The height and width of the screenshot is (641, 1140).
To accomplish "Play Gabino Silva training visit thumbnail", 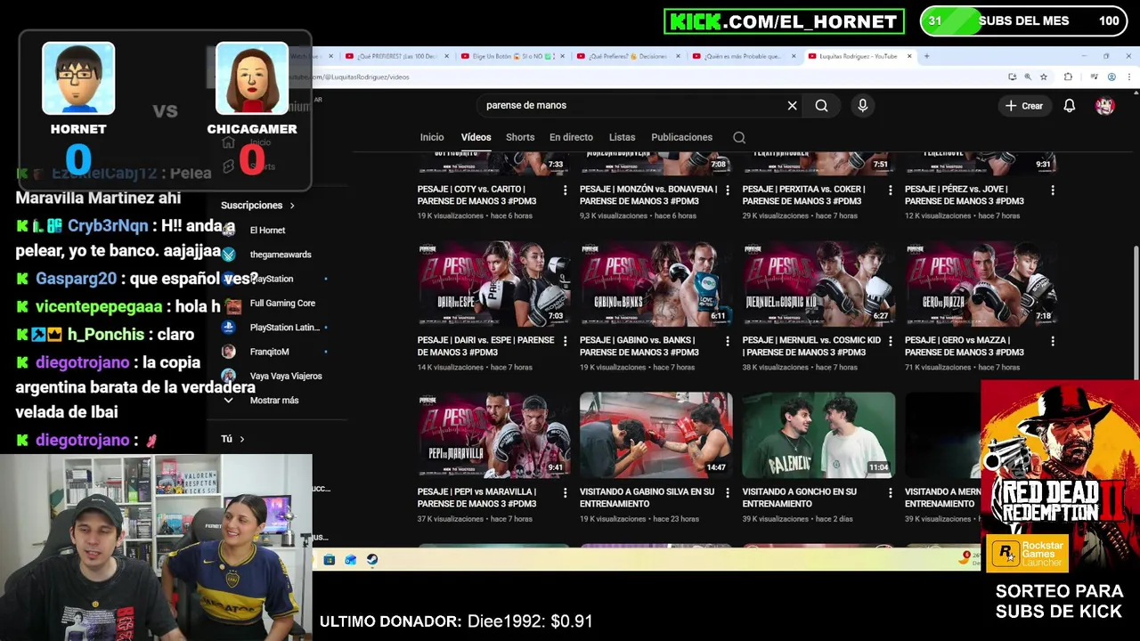I will [x=655, y=434].
